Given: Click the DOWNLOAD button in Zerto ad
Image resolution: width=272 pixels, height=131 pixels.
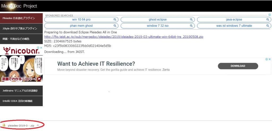Looking at the screenshot, I should coord(238,66).
